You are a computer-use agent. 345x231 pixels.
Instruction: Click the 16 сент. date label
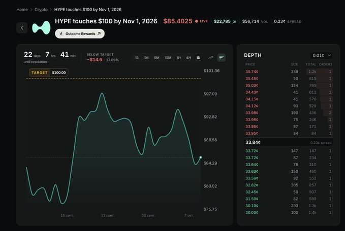tap(67, 215)
